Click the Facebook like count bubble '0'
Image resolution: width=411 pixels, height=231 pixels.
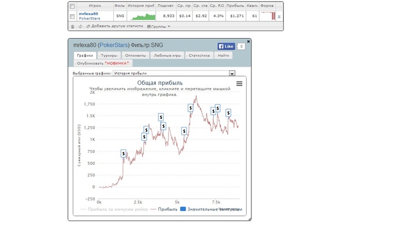tap(241, 46)
